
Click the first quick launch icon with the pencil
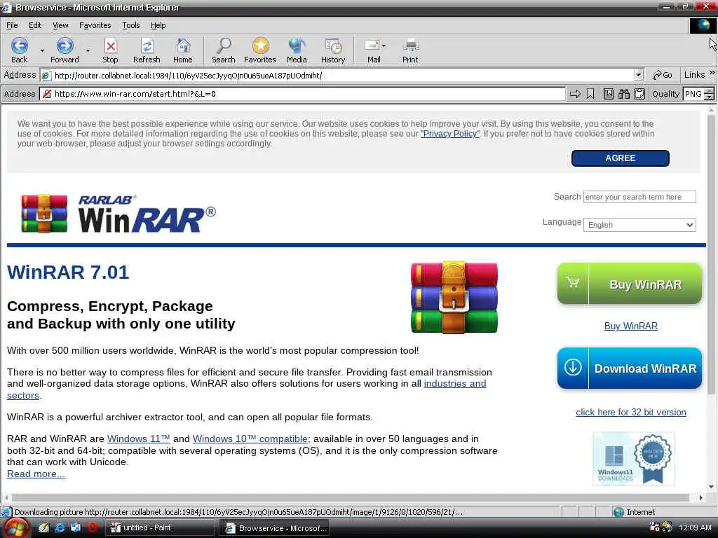click(43, 527)
